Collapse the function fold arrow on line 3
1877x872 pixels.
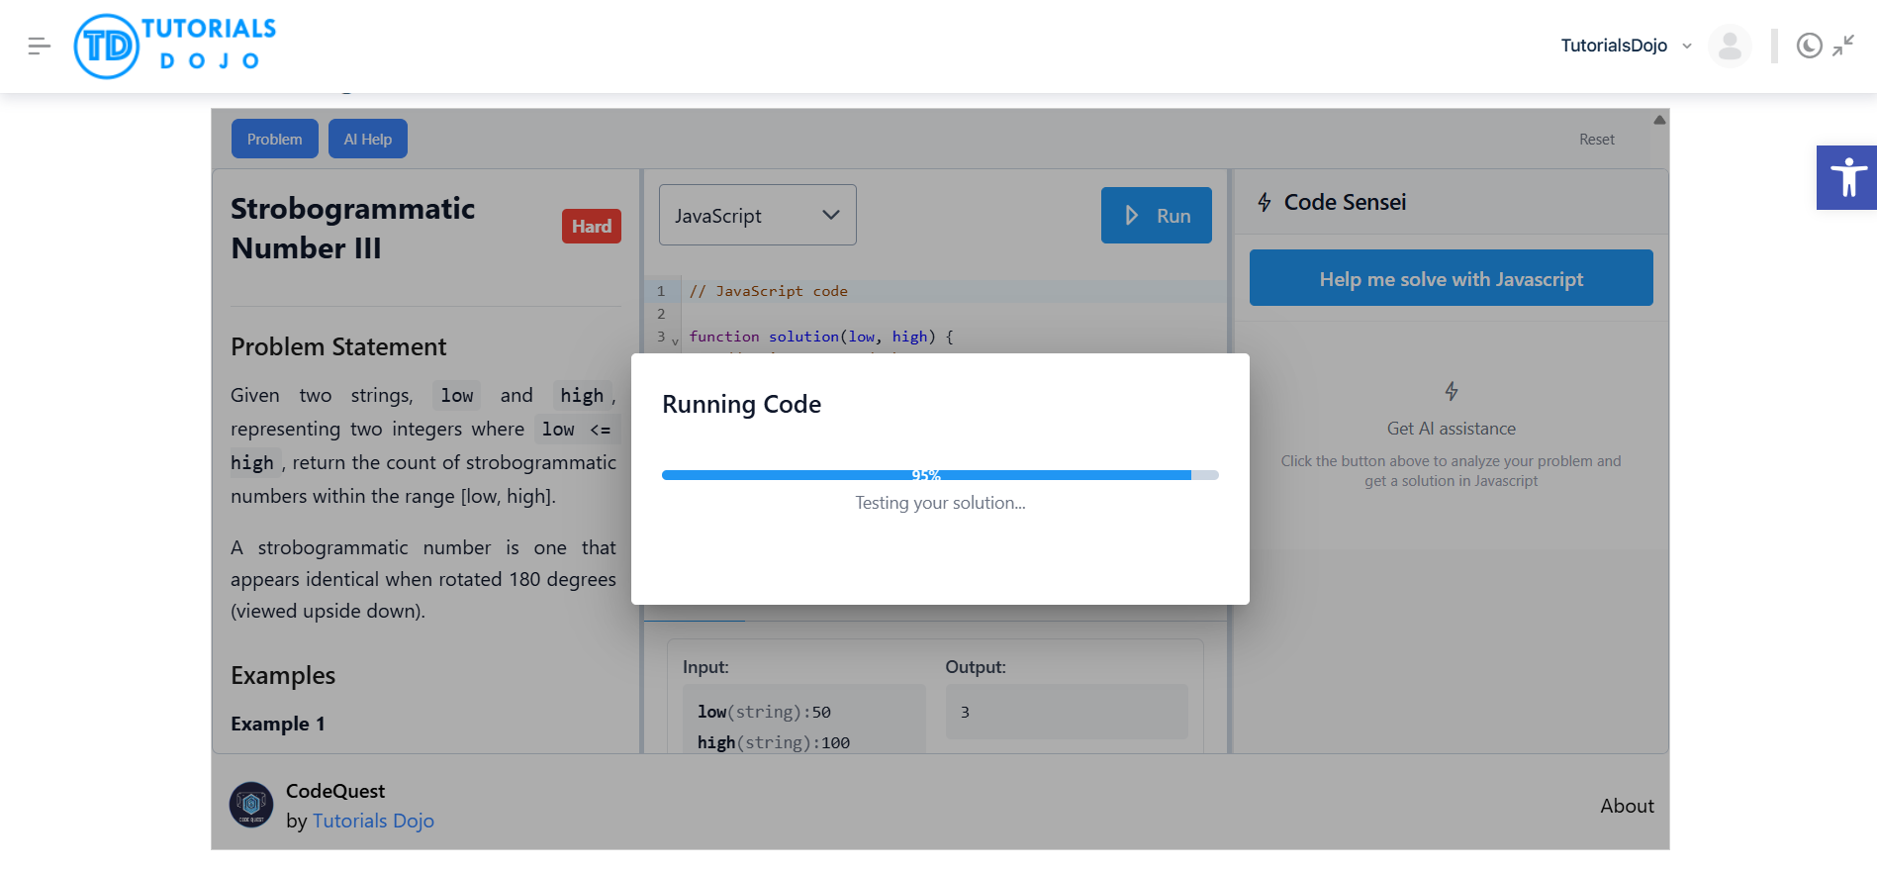675,340
